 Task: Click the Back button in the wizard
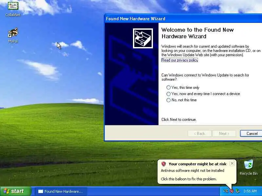point(199,134)
